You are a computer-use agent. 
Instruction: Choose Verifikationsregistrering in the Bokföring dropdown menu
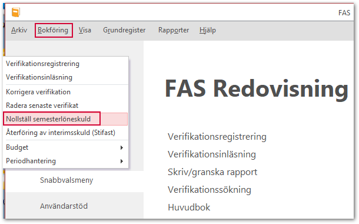tap(66, 64)
